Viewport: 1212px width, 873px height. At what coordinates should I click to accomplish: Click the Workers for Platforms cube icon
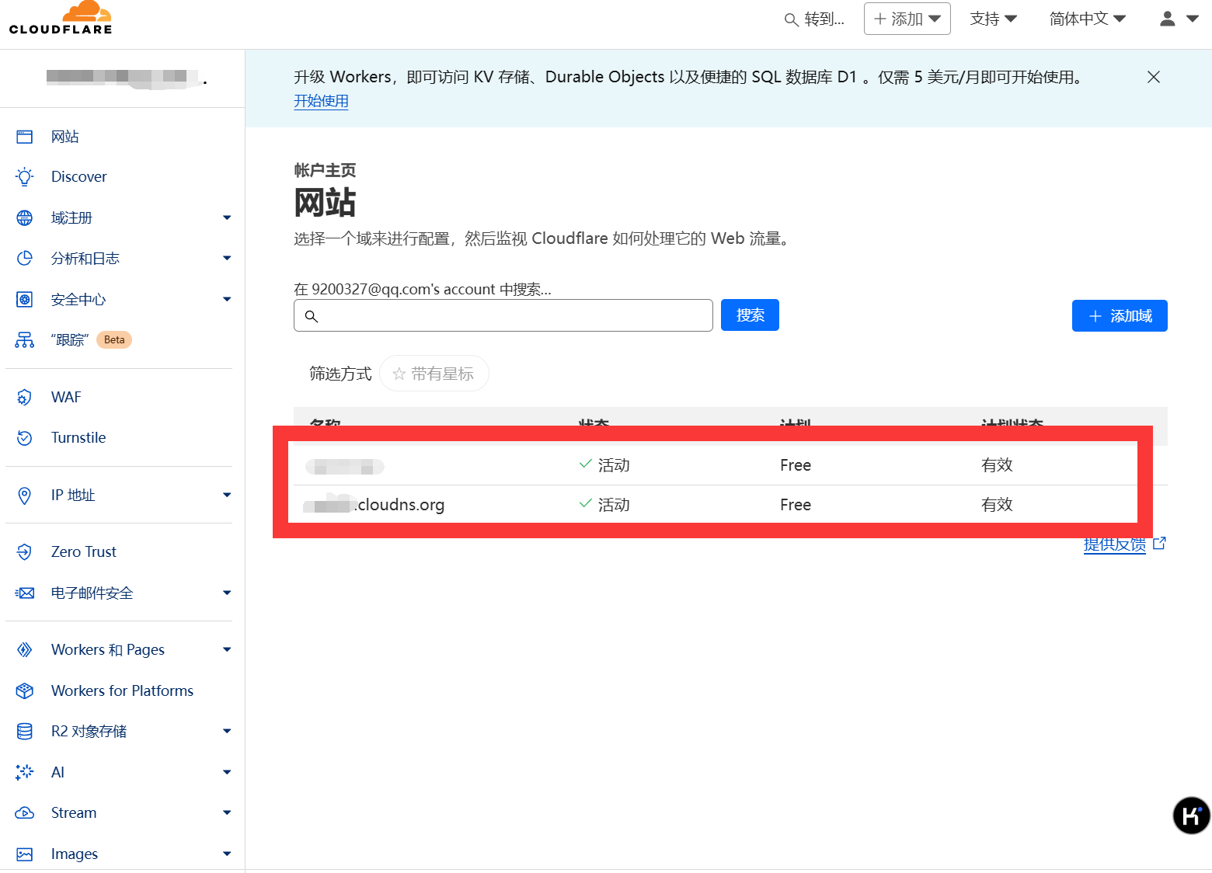[25, 691]
